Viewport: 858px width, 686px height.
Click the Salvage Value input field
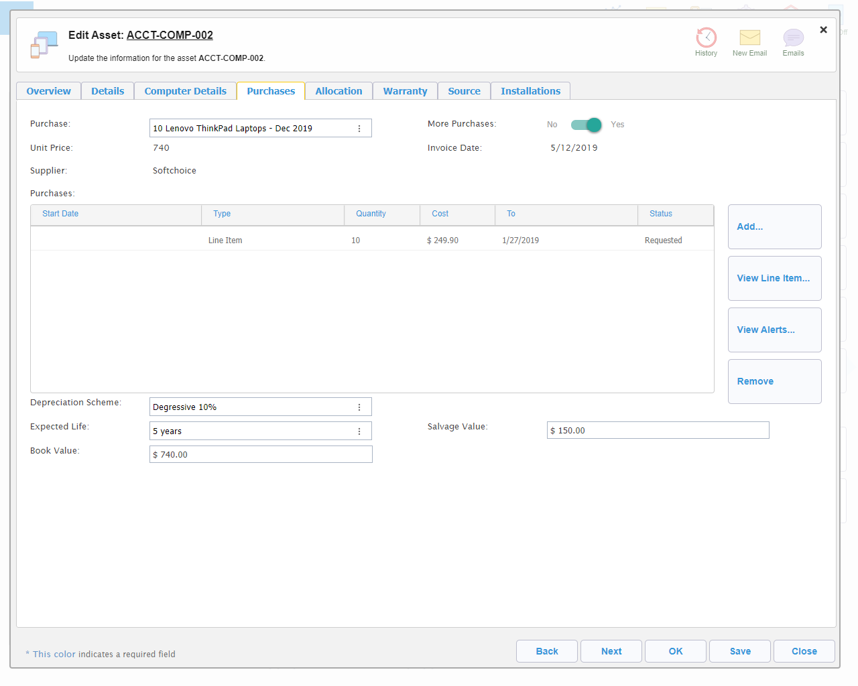(x=658, y=430)
